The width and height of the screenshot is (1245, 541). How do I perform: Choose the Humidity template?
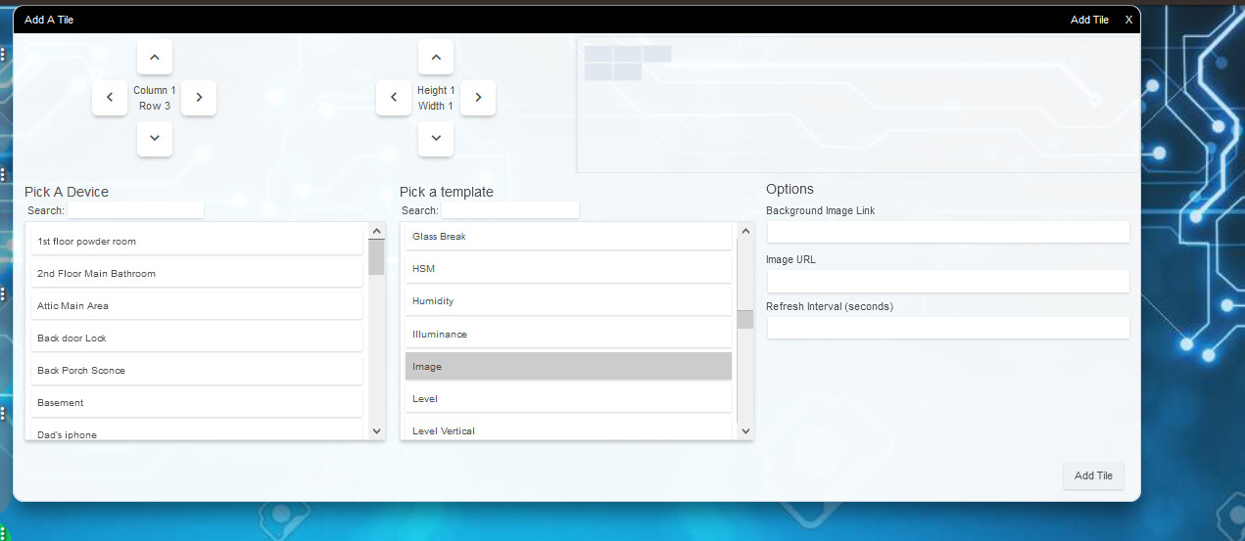coord(568,300)
